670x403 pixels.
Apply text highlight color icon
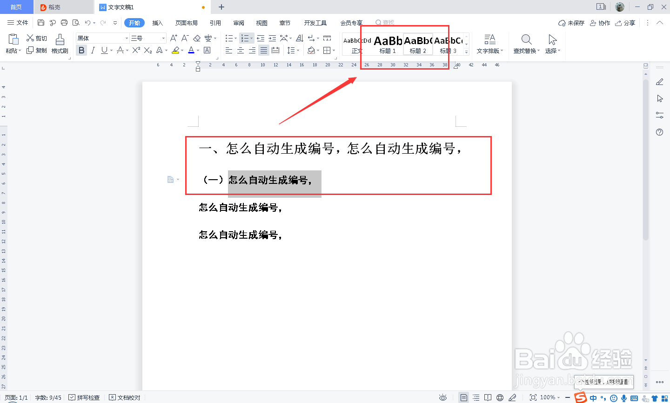coord(175,50)
